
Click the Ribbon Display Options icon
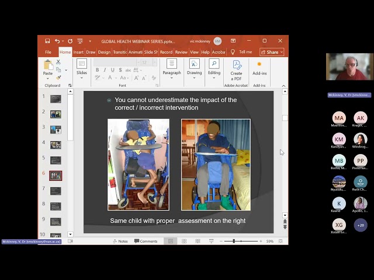233,41
